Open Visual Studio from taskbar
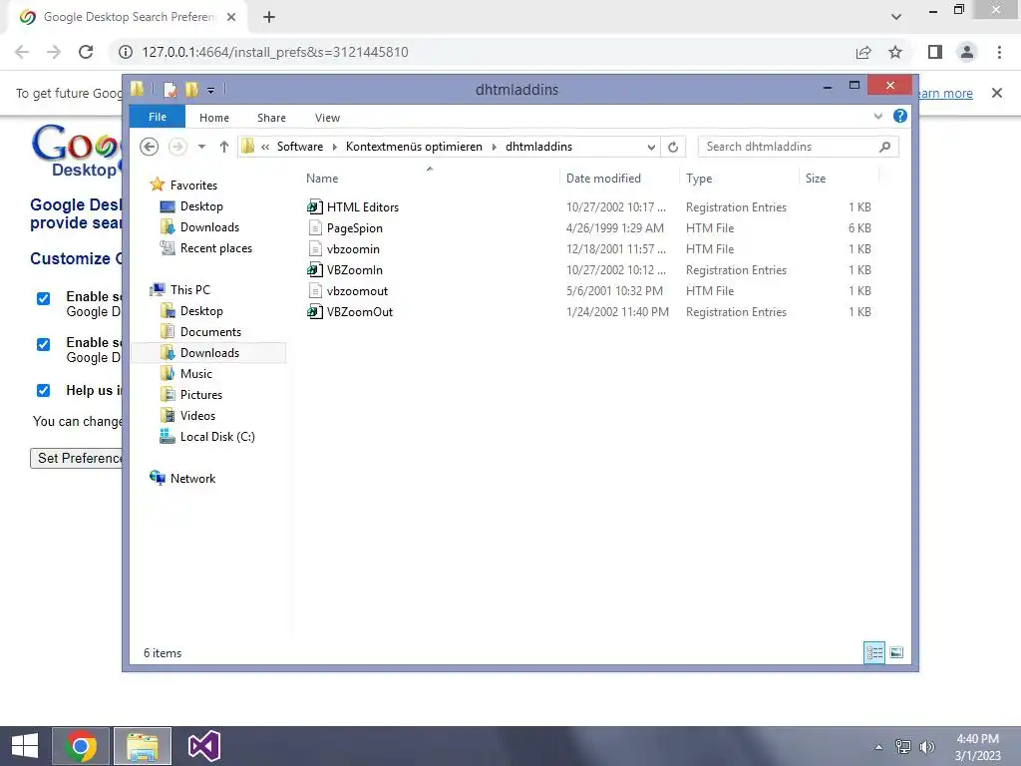This screenshot has width=1021, height=766. (x=203, y=746)
